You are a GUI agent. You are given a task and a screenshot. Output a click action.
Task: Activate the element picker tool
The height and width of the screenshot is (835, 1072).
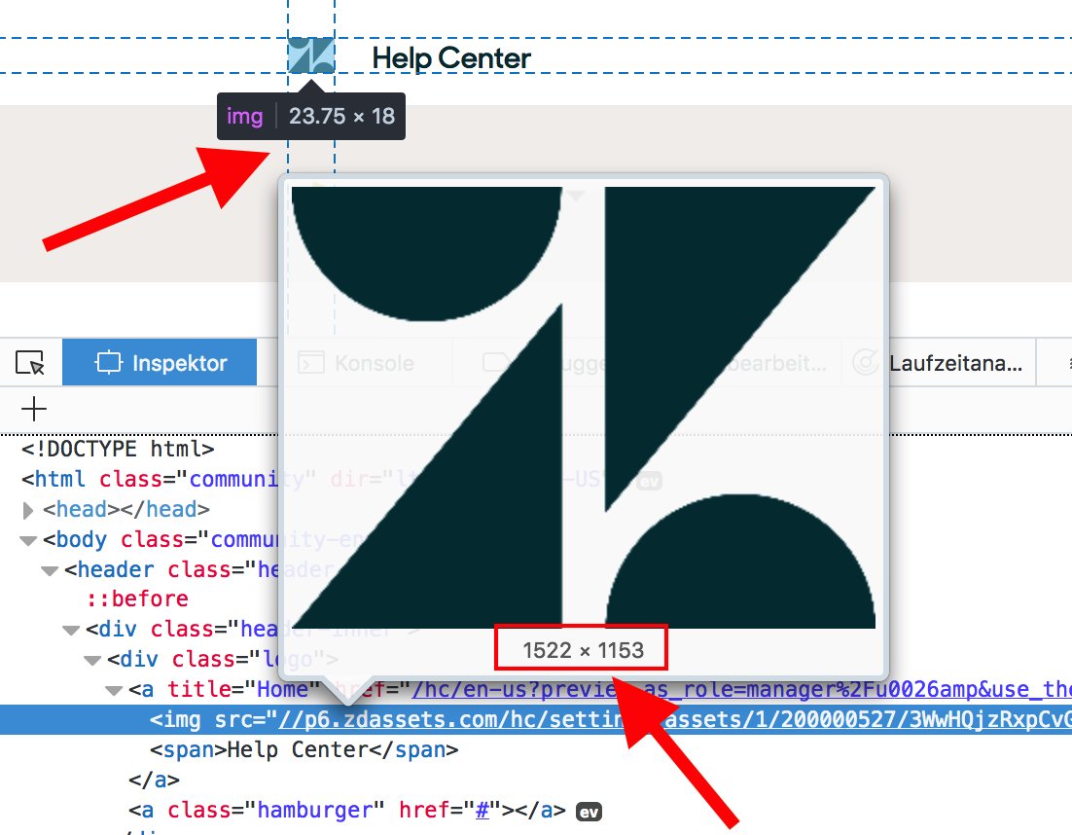point(30,362)
